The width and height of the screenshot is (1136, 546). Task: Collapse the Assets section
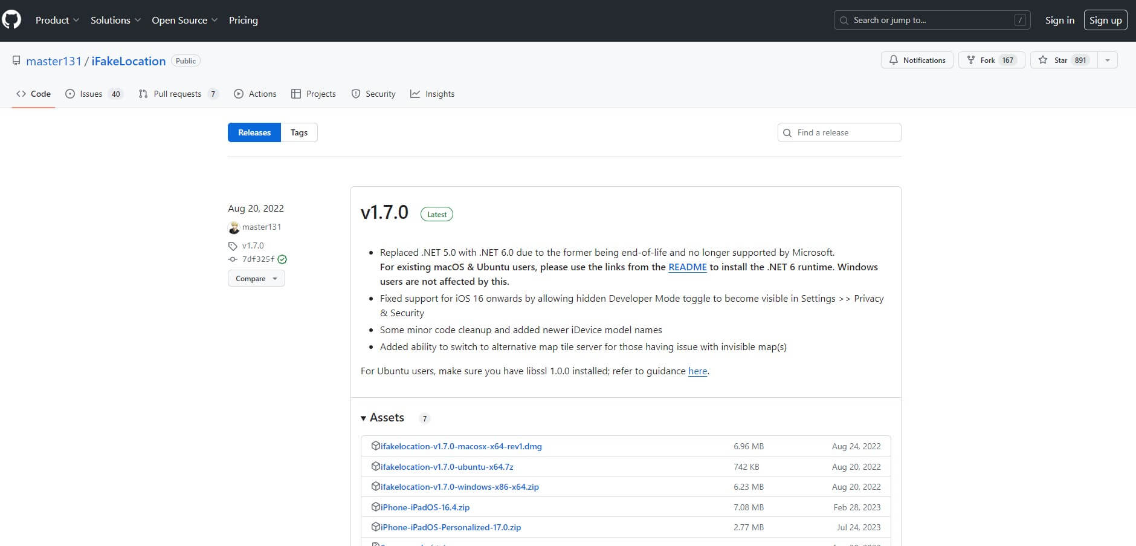(x=382, y=418)
